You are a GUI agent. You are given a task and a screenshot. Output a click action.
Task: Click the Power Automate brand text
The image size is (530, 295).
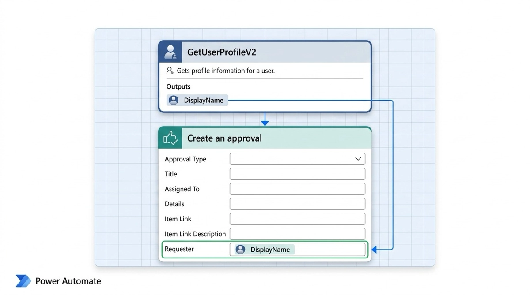click(68, 281)
